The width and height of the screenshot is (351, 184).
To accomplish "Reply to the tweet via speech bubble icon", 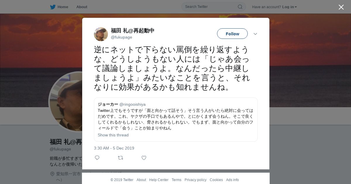I will tap(97, 158).
